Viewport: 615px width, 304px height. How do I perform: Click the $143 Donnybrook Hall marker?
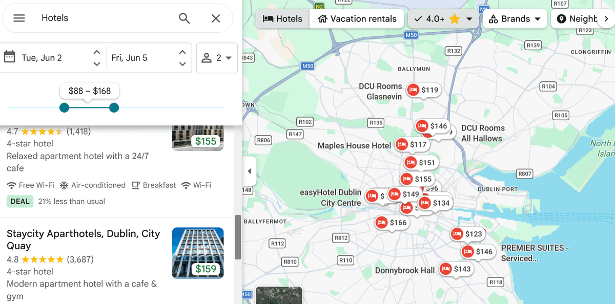click(x=455, y=269)
